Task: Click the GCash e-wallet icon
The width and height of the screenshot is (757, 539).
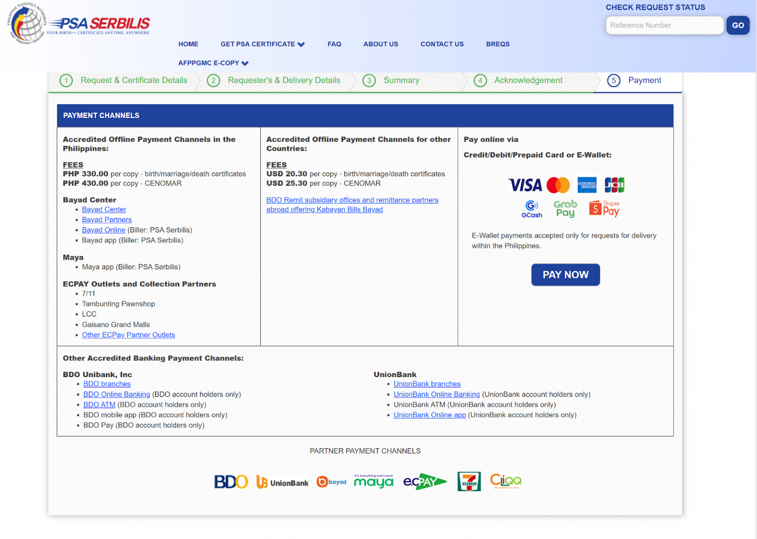Action: point(531,209)
